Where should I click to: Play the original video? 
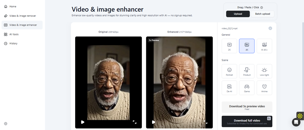click(83, 122)
